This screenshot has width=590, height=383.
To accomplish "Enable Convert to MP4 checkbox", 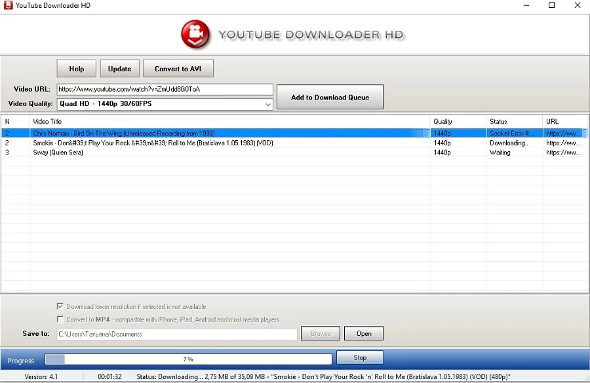I will pyautogui.click(x=60, y=319).
